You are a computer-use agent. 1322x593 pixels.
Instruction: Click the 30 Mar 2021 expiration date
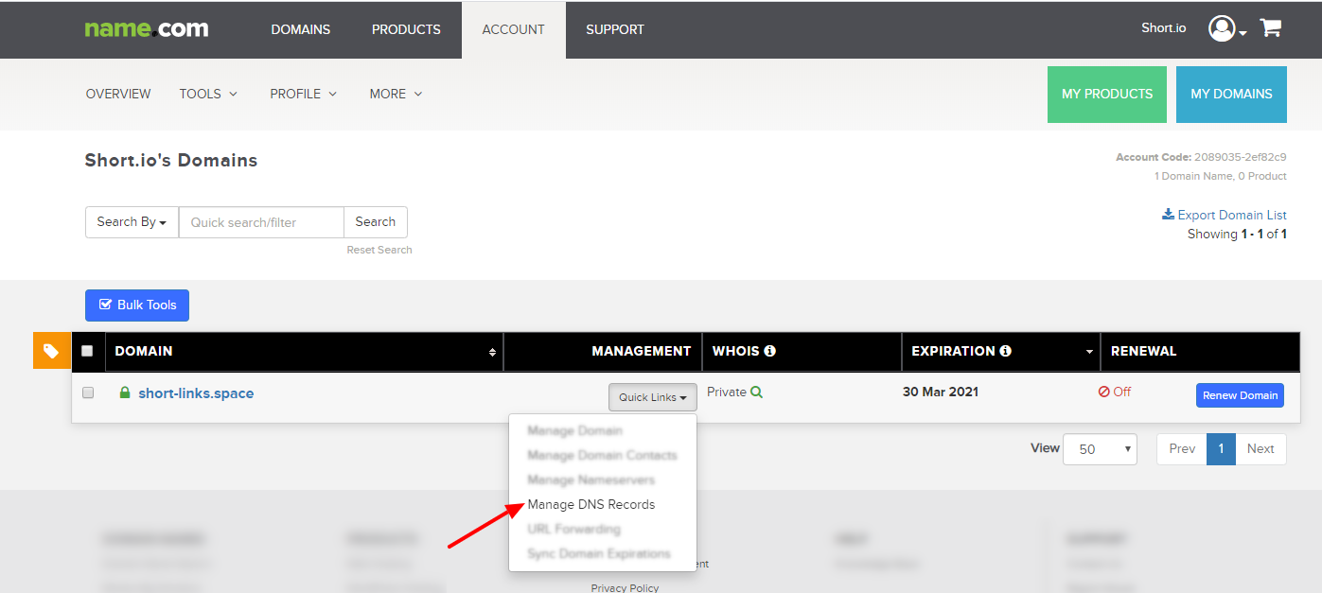(941, 392)
